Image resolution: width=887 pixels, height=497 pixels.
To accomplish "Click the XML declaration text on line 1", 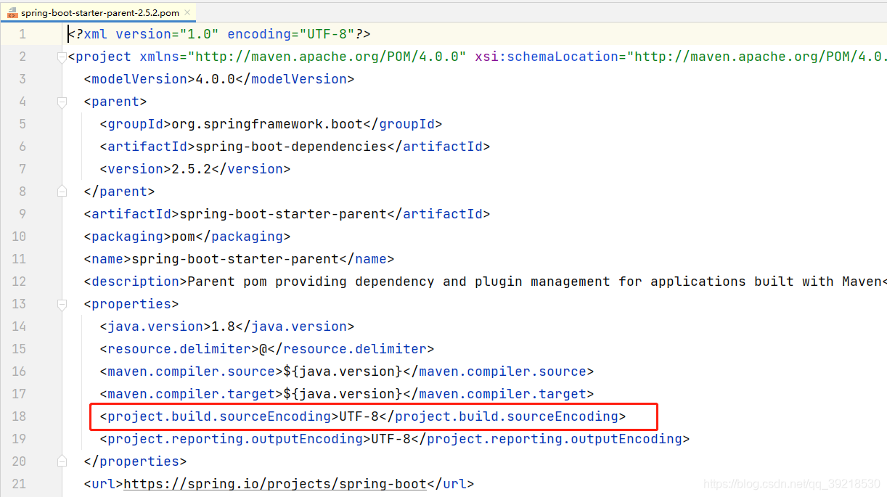I will [219, 35].
